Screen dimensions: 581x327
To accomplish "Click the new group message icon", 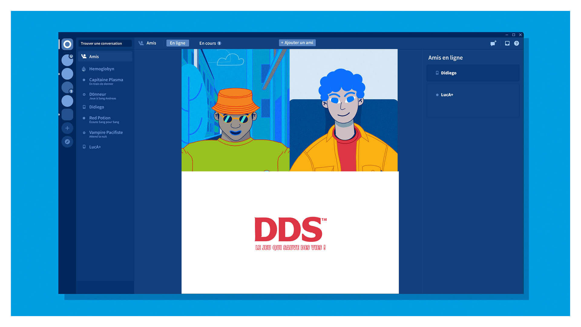I will 493,43.
